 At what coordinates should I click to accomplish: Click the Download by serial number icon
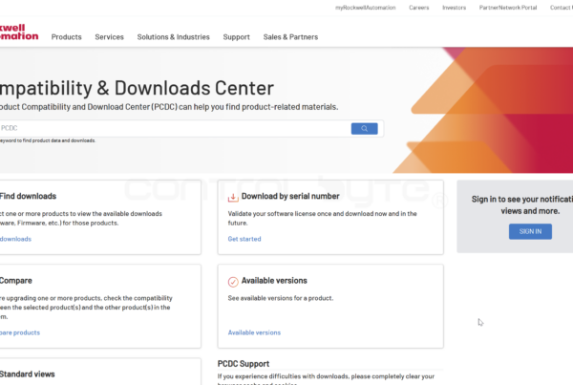233,197
